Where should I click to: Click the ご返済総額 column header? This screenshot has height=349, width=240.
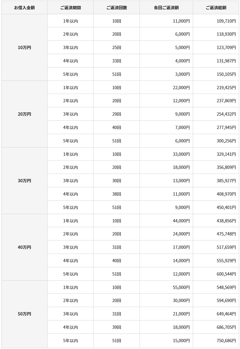point(216,8)
